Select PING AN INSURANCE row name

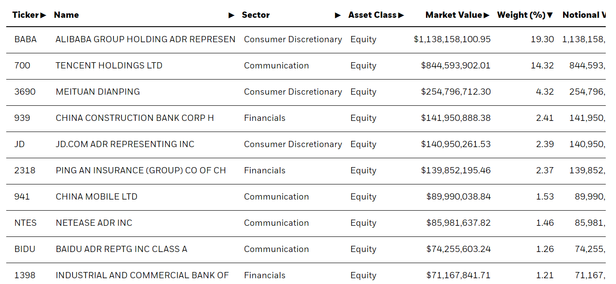pos(141,171)
